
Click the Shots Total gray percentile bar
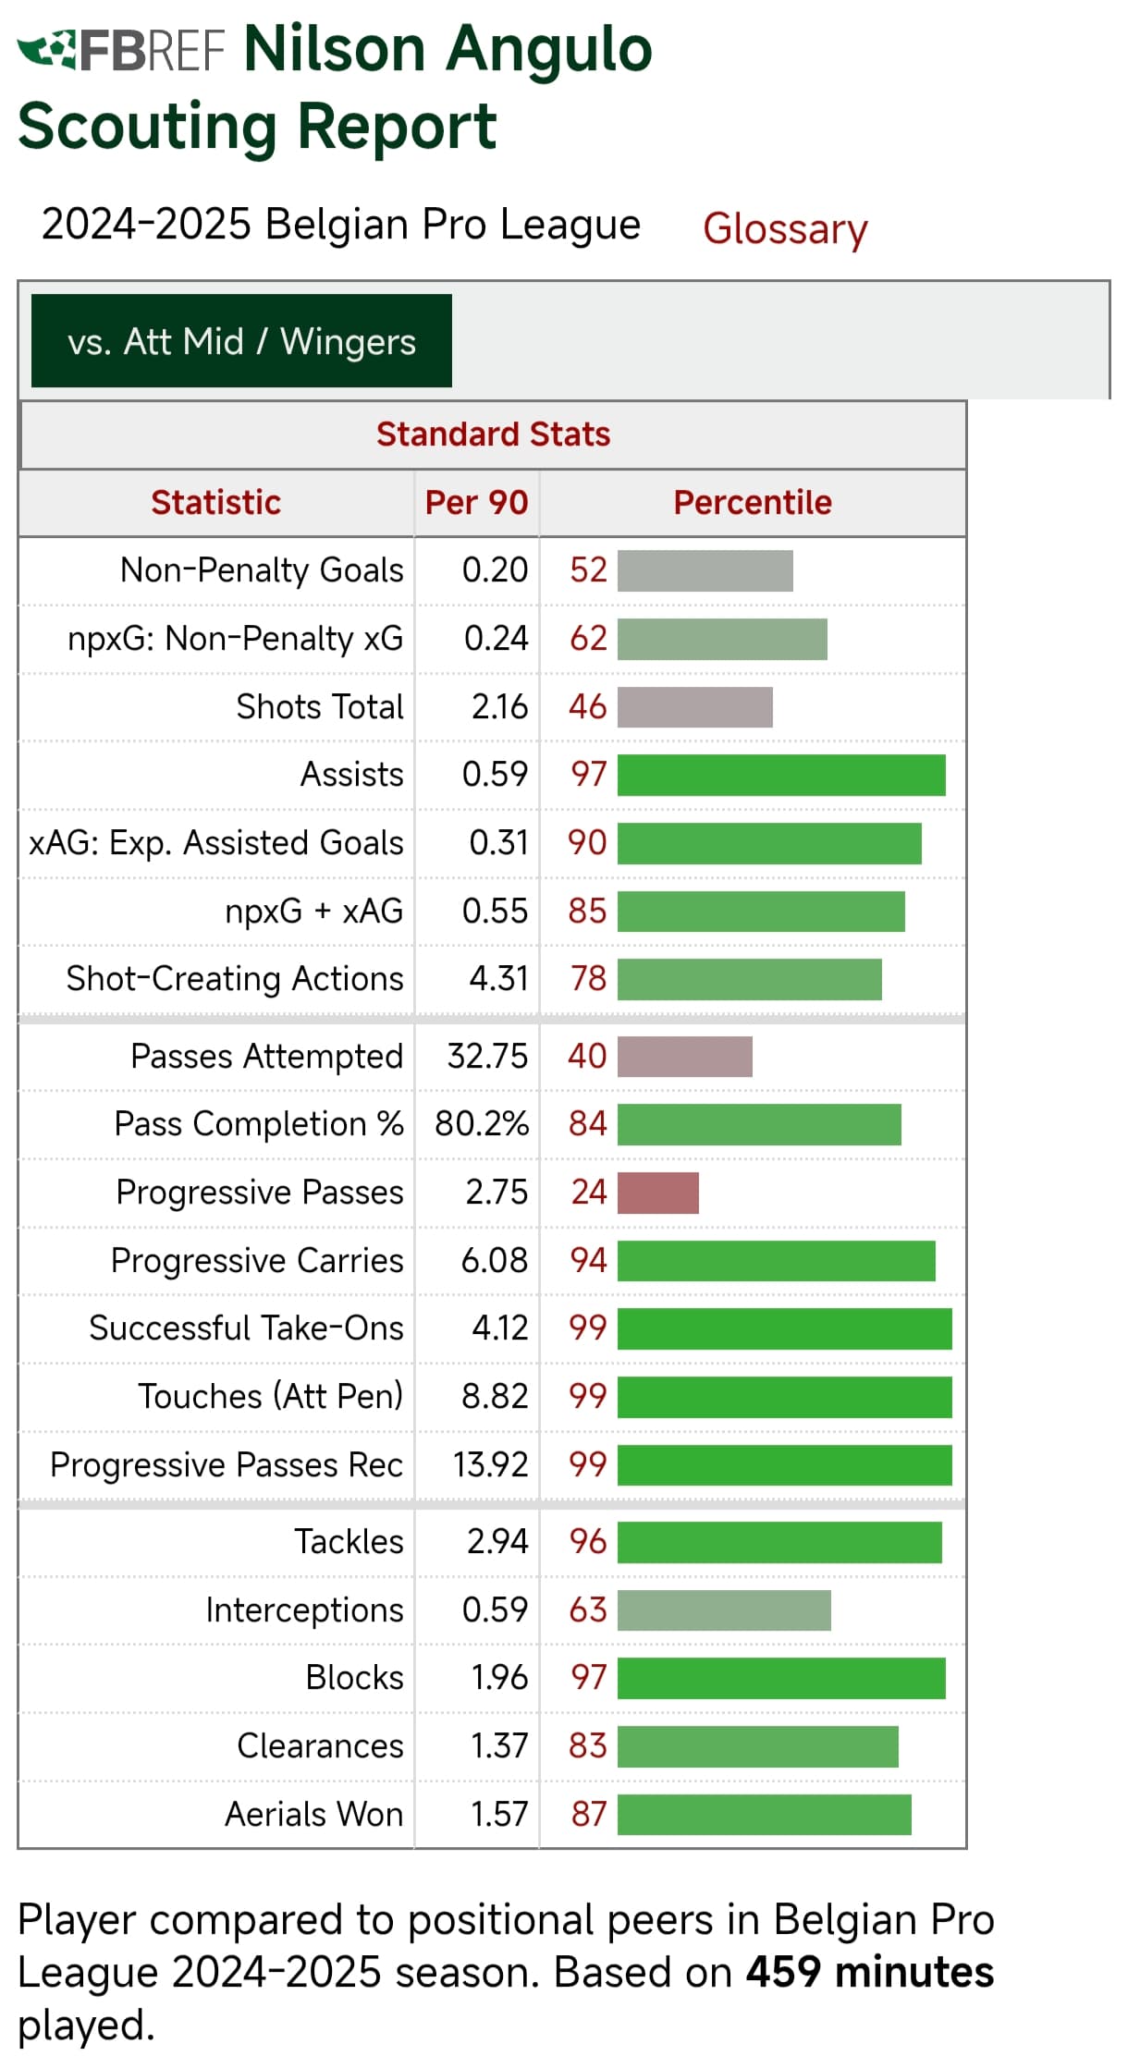(x=695, y=707)
